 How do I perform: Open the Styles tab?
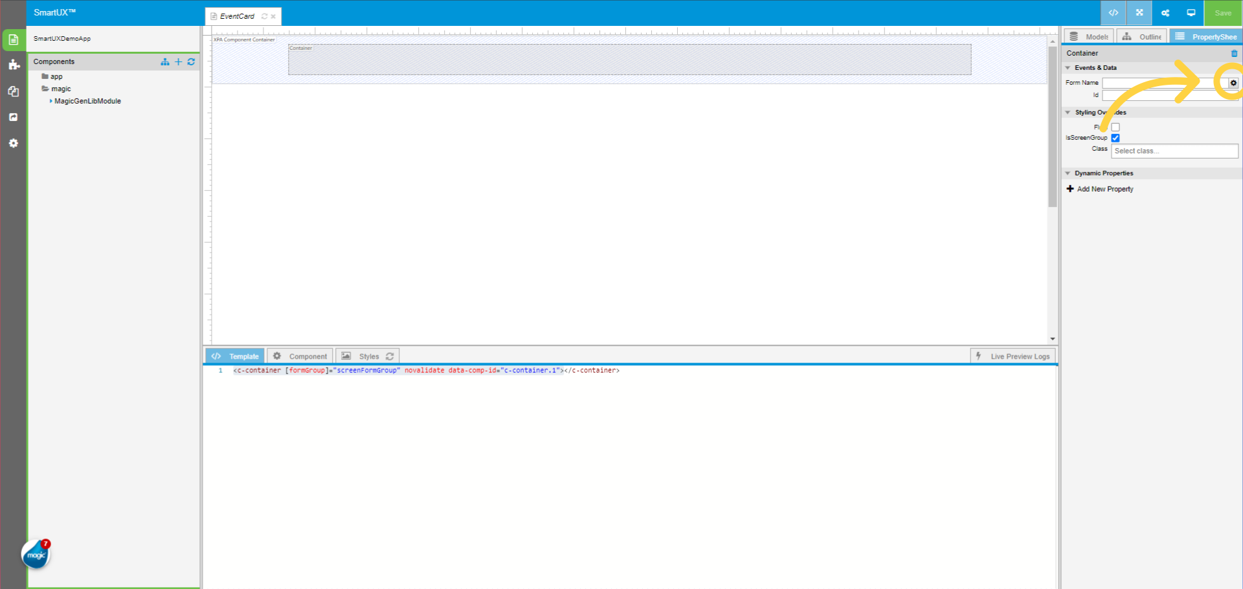[x=367, y=356]
